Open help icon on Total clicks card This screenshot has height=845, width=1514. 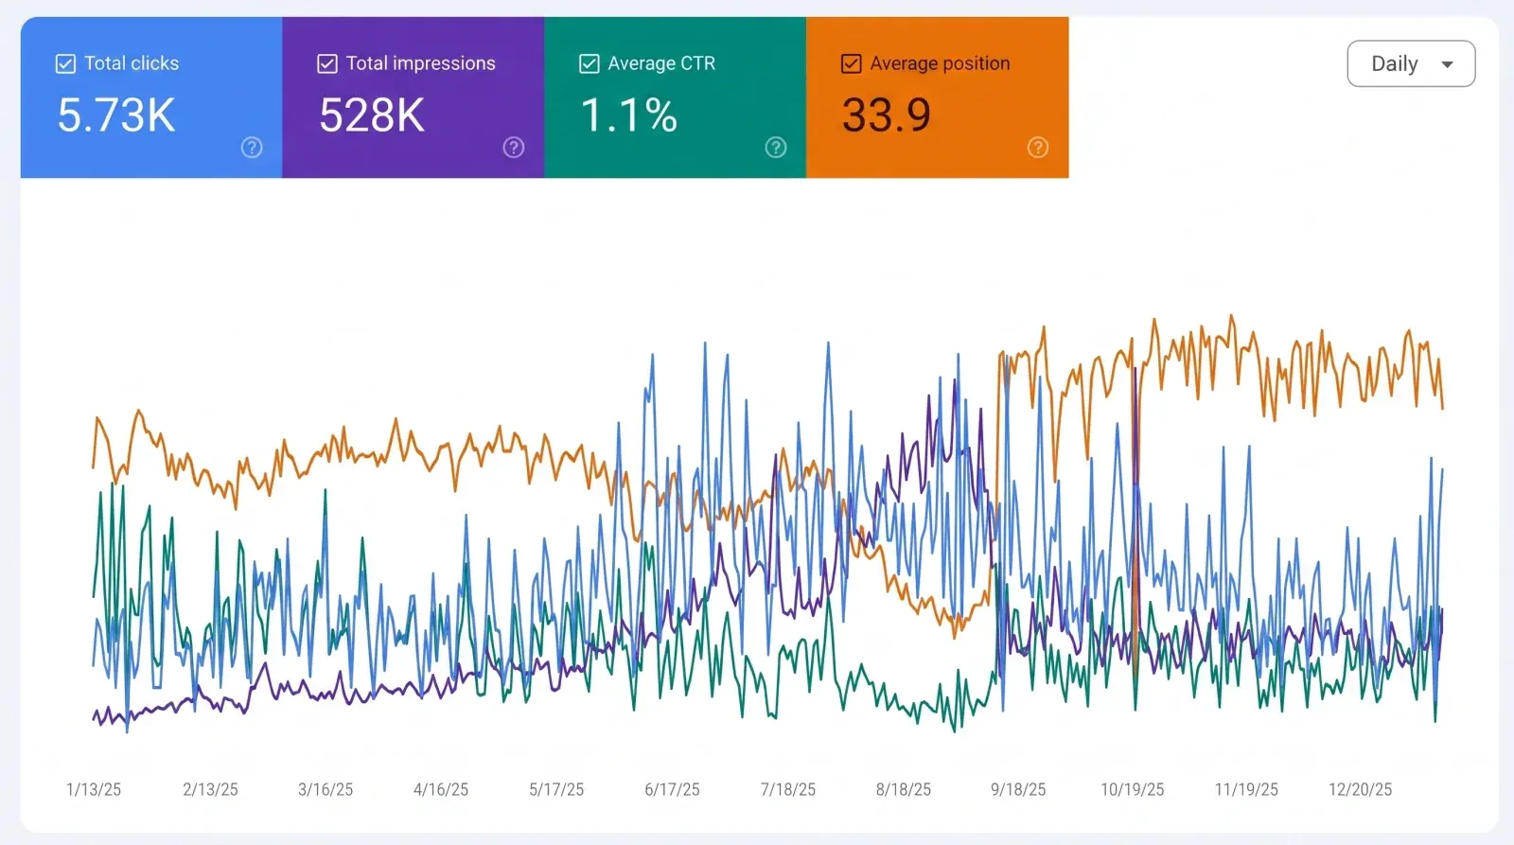pyautogui.click(x=252, y=148)
